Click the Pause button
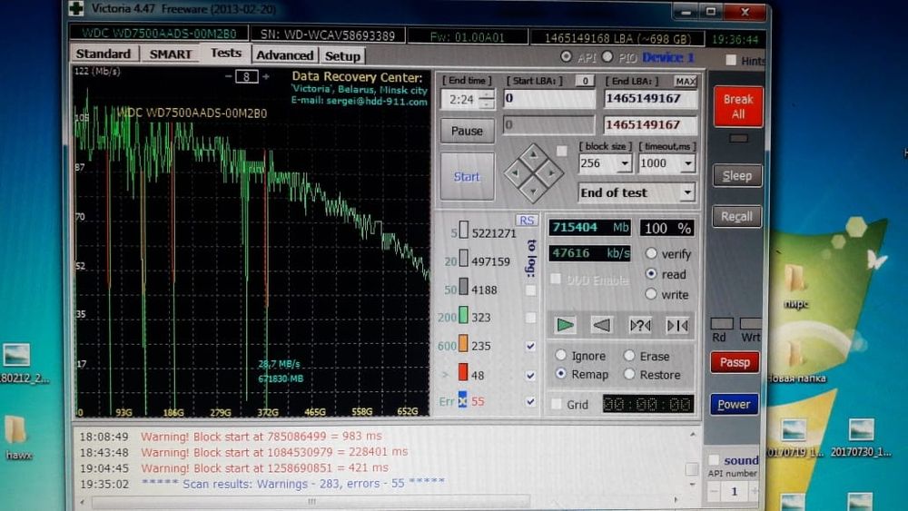 (467, 131)
